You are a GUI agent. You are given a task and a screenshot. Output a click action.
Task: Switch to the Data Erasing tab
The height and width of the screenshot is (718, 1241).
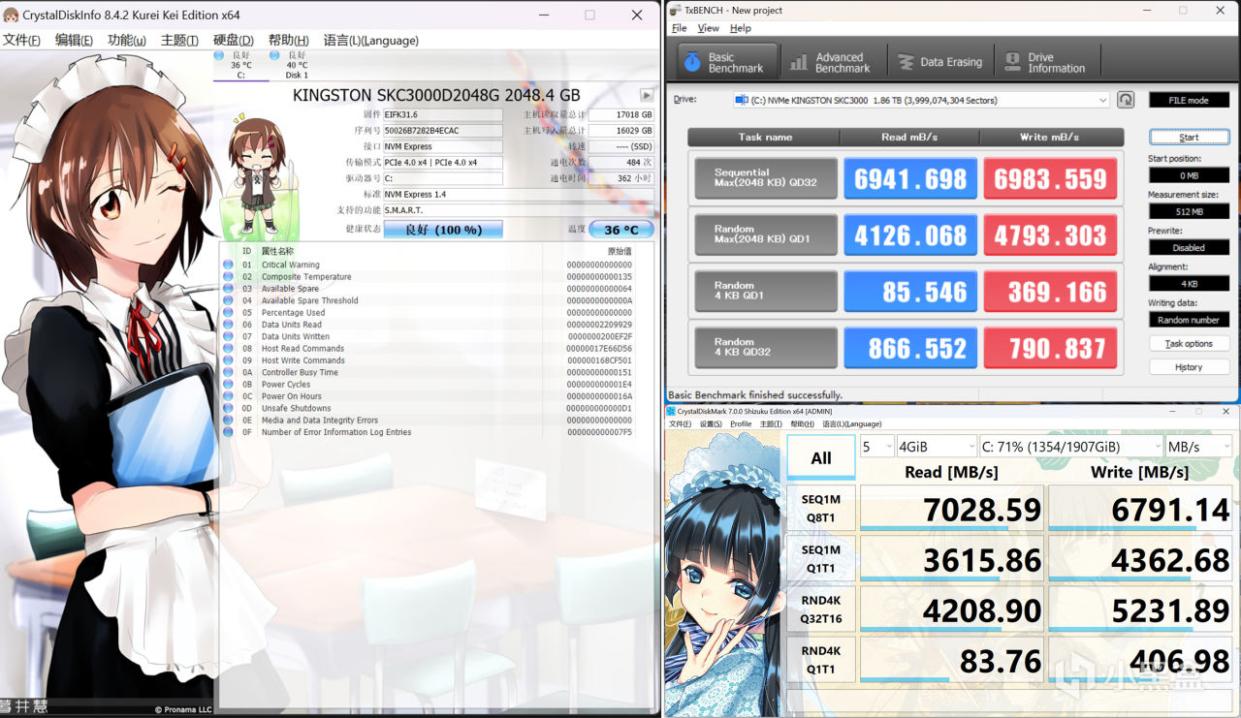[x=939, y=62]
